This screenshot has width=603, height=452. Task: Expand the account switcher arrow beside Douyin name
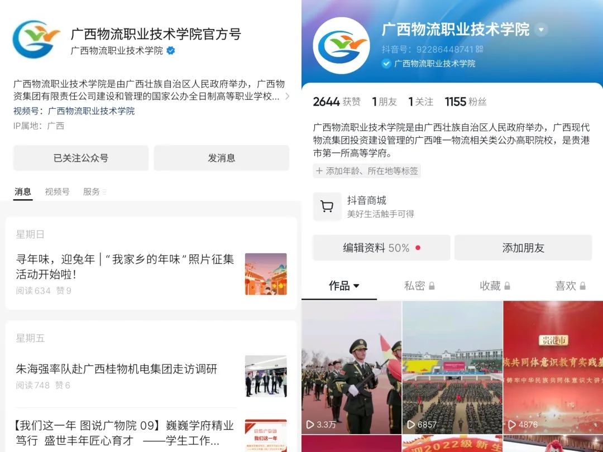[542, 30]
